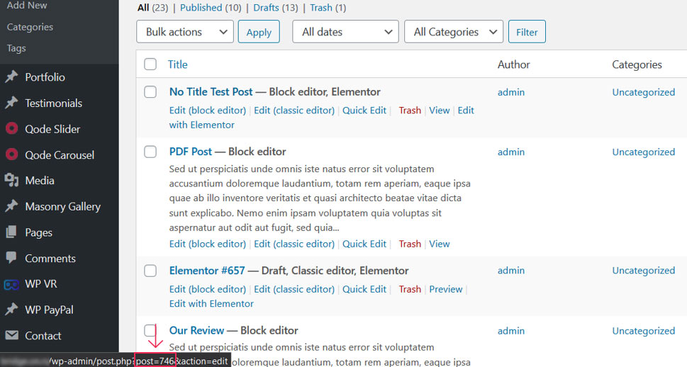Open the All Categories filter dropdown

[x=453, y=32]
